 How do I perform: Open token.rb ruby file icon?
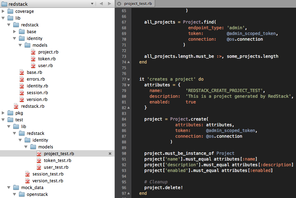click(x=33, y=59)
